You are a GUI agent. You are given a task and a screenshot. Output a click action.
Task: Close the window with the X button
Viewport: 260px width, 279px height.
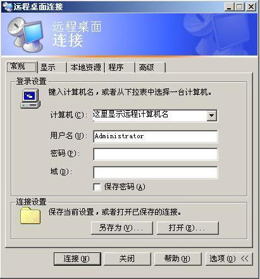point(251,7)
